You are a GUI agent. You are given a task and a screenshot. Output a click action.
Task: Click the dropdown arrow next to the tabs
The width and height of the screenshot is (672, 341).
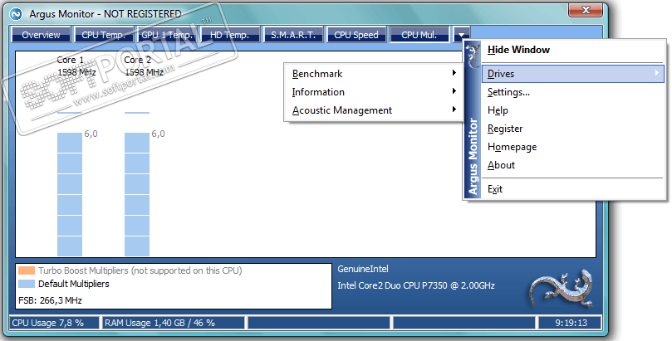pos(461,35)
